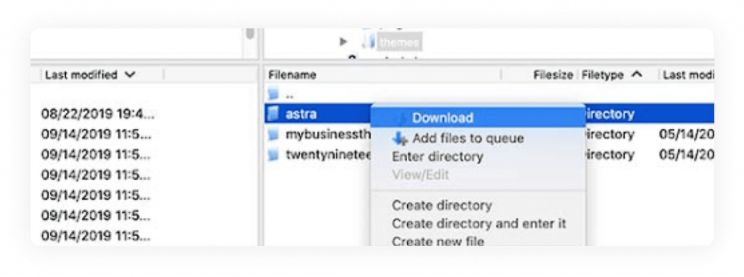Viewport: 744px width, 277px height.
Task: Select Create directory menu entry
Action: click(442, 205)
